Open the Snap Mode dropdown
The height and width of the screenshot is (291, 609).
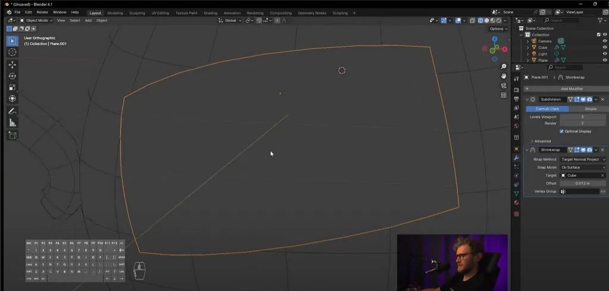tap(583, 167)
